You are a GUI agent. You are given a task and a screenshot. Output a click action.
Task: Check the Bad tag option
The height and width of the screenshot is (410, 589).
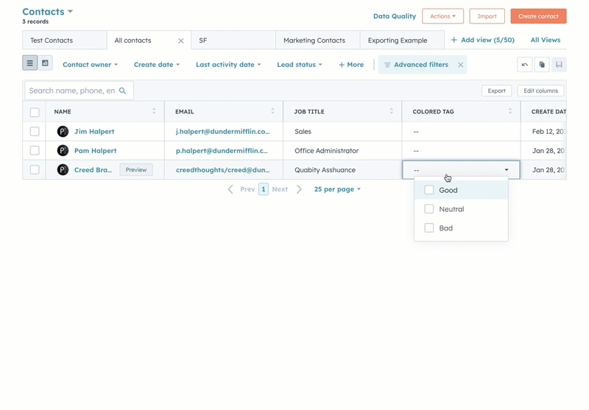[x=429, y=228]
